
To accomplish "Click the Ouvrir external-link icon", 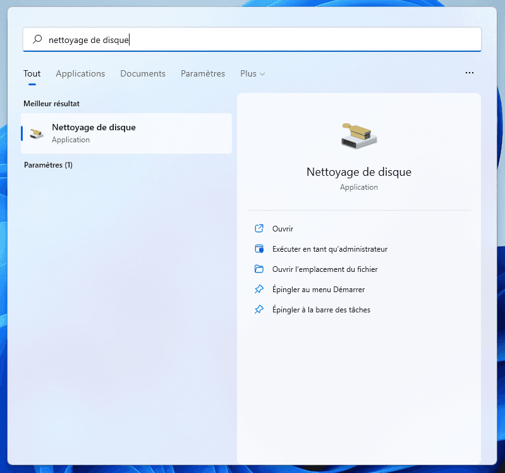I will 259,229.
